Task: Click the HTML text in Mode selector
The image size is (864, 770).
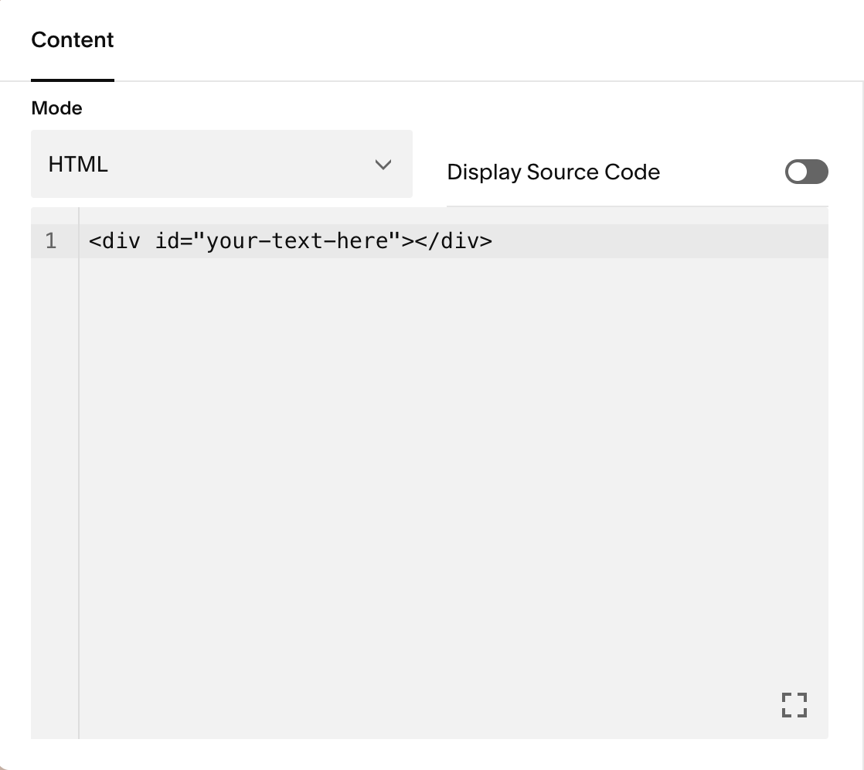Action: (78, 164)
